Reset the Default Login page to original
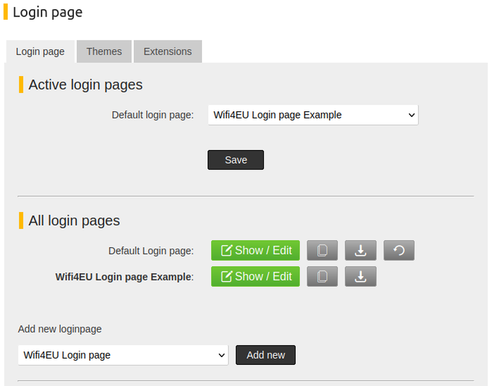The image size is (492, 386). tap(399, 250)
